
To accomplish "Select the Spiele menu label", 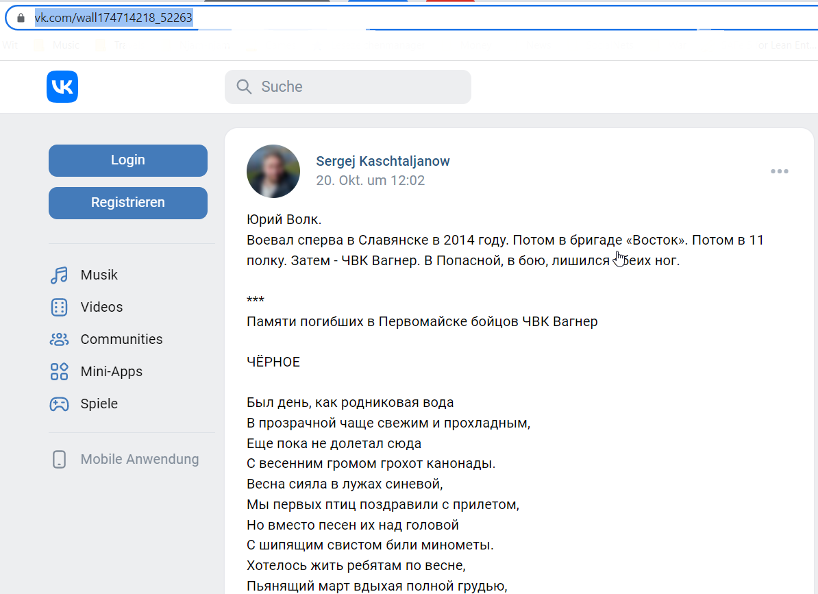I will 99,404.
